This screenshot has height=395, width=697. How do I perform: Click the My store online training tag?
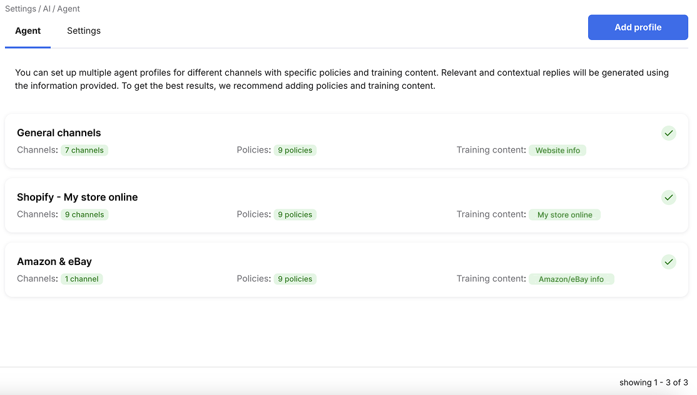[x=564, y=214]
